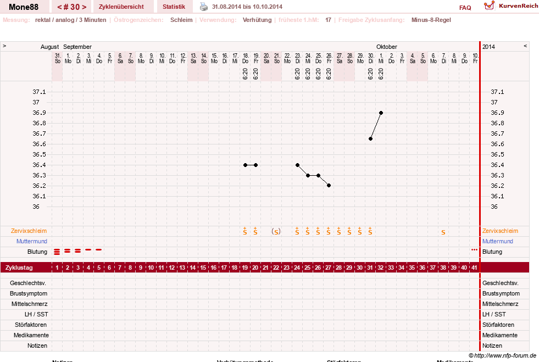This screenshot has height=362, width=539.
Task: Open the FAQ link
Action: coord(465,8)
